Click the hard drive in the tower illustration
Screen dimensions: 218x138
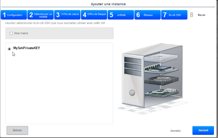[x=160, y=79]
